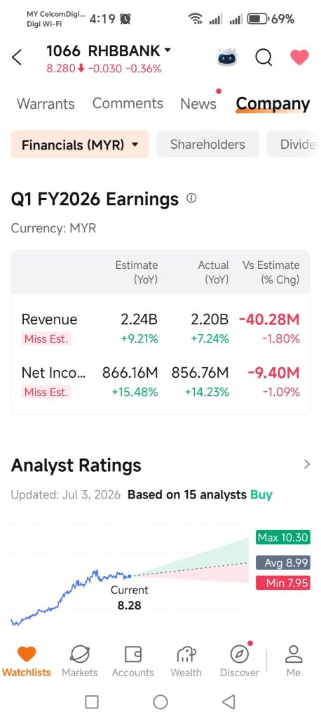Open the robot AI assistant icon
Screen dimensions: 321x719
pos(226,58)
